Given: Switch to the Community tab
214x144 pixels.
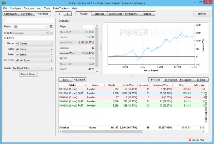Looking at the screenshot, I should (x=11, y=14).
